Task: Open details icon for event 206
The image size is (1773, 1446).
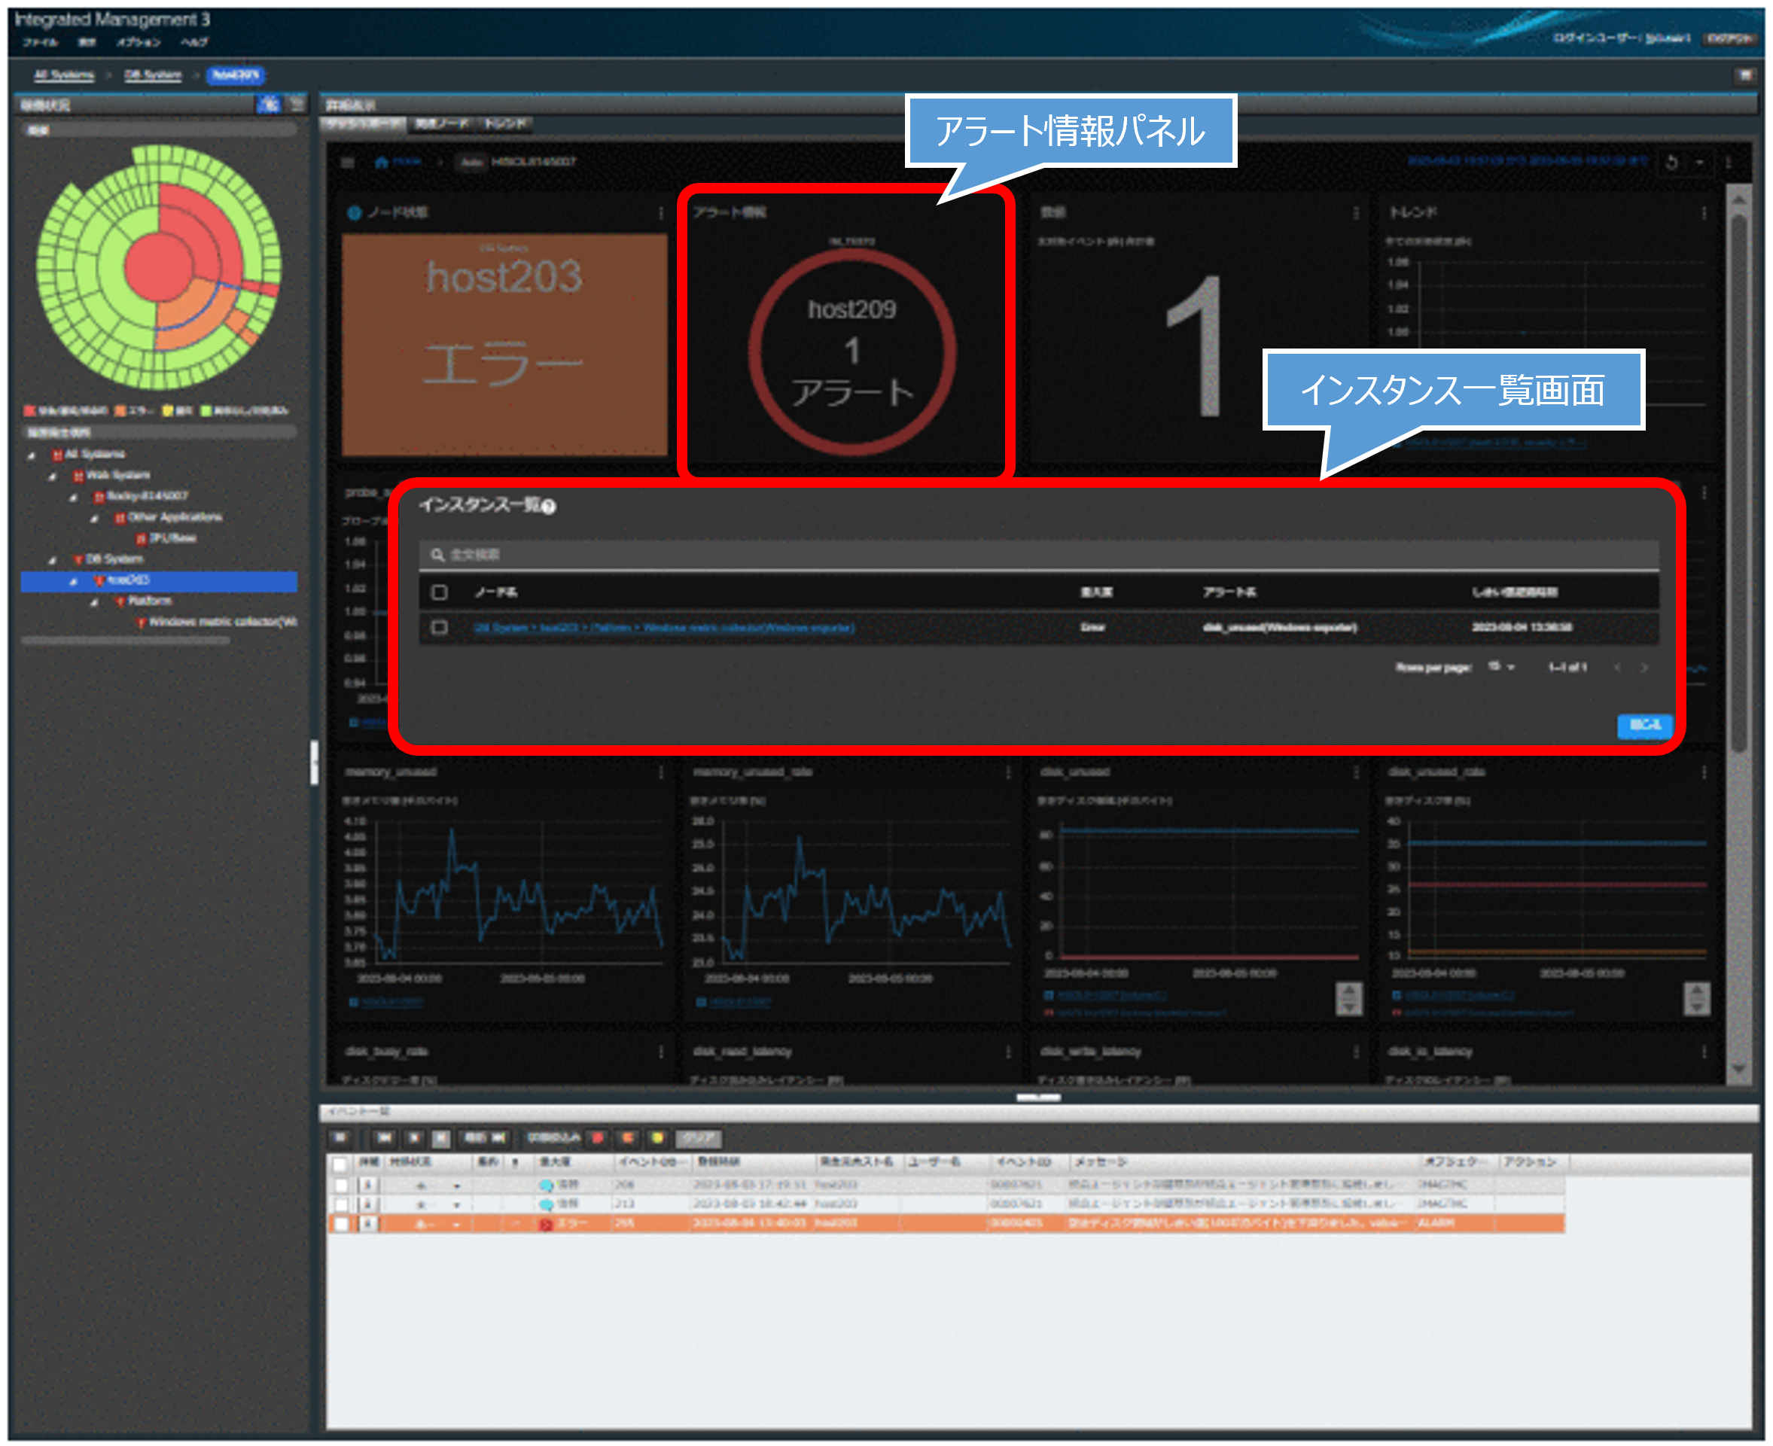Action: [367, 1186]
